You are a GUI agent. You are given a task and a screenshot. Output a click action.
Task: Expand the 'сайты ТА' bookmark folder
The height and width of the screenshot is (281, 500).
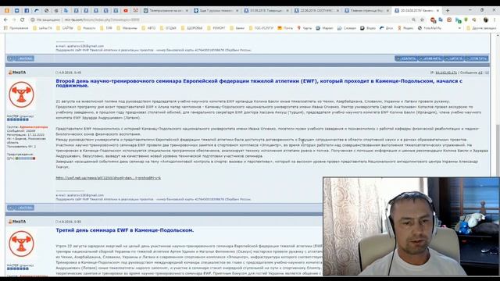(x=42, y=28)
